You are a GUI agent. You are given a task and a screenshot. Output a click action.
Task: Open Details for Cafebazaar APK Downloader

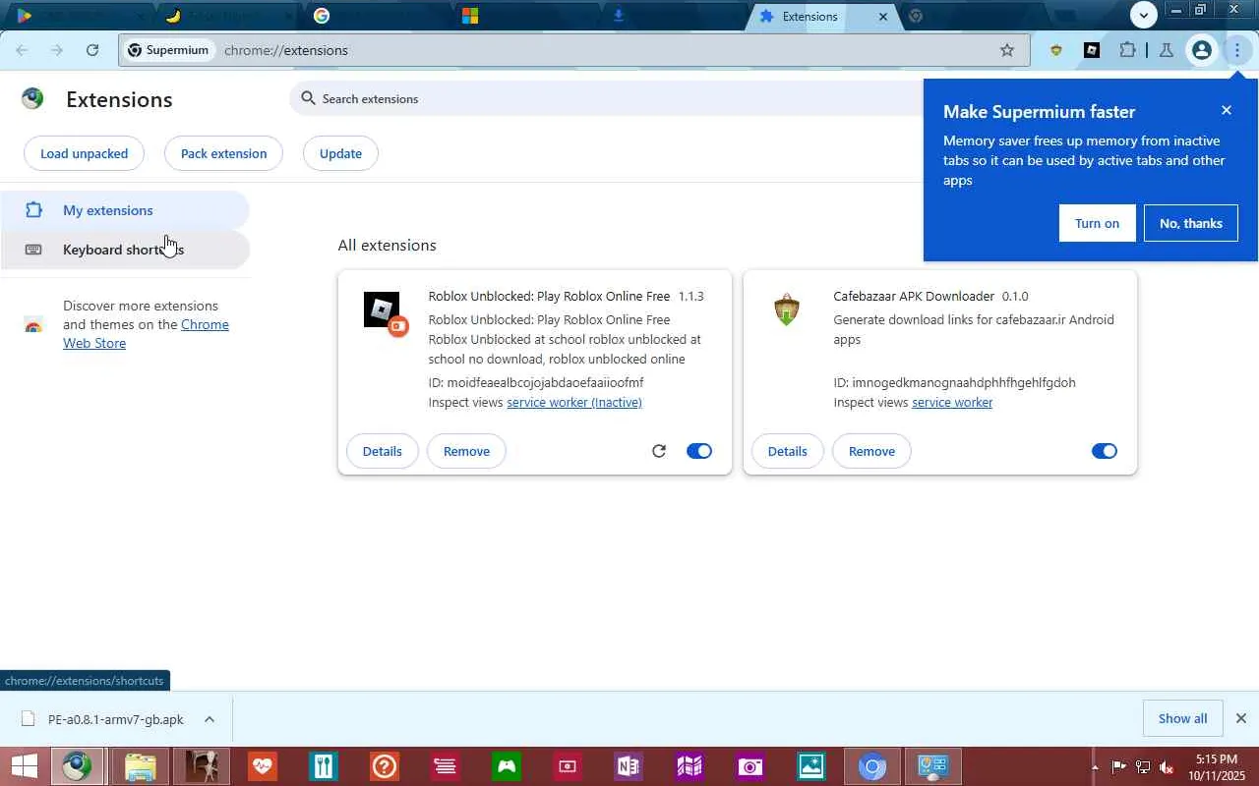click(787, 451)
